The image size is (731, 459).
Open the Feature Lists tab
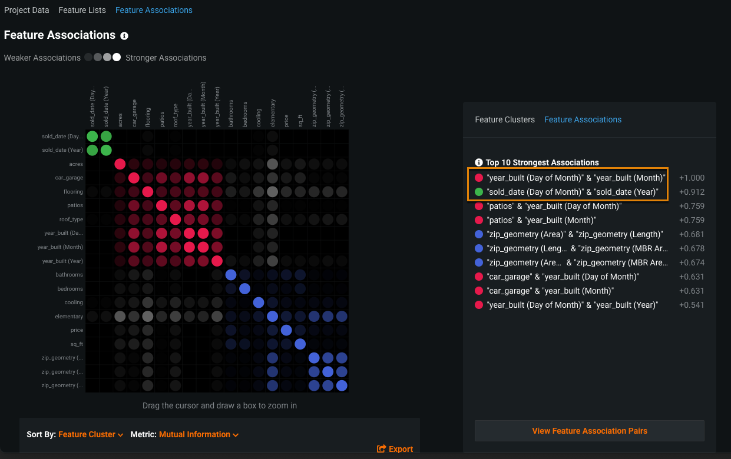click(82, 10)
